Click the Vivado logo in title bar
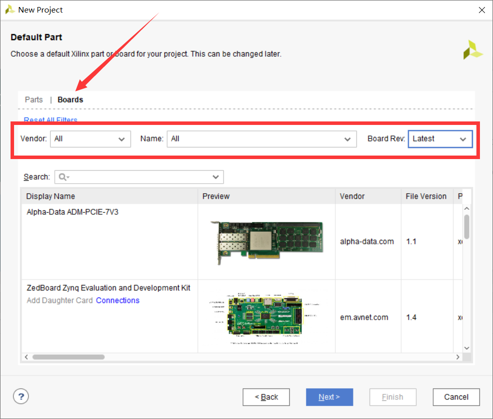493x419 pixels. coord(10,10)
